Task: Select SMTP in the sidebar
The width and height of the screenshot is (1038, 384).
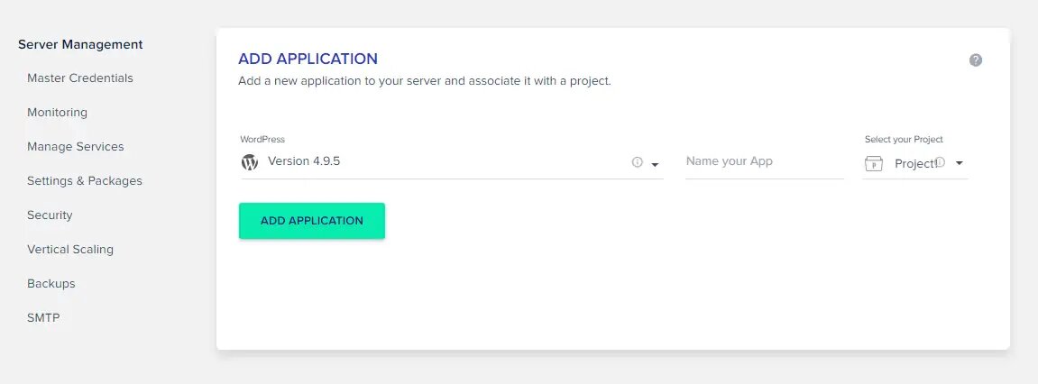Action: (43, 318)
